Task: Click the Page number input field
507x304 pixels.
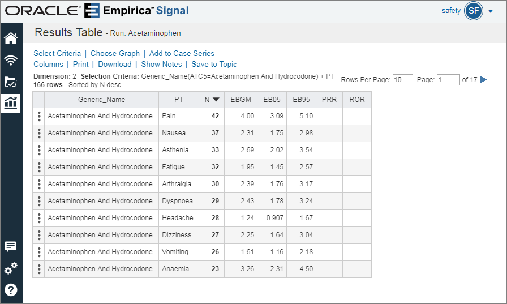Action: coord(448,80)
